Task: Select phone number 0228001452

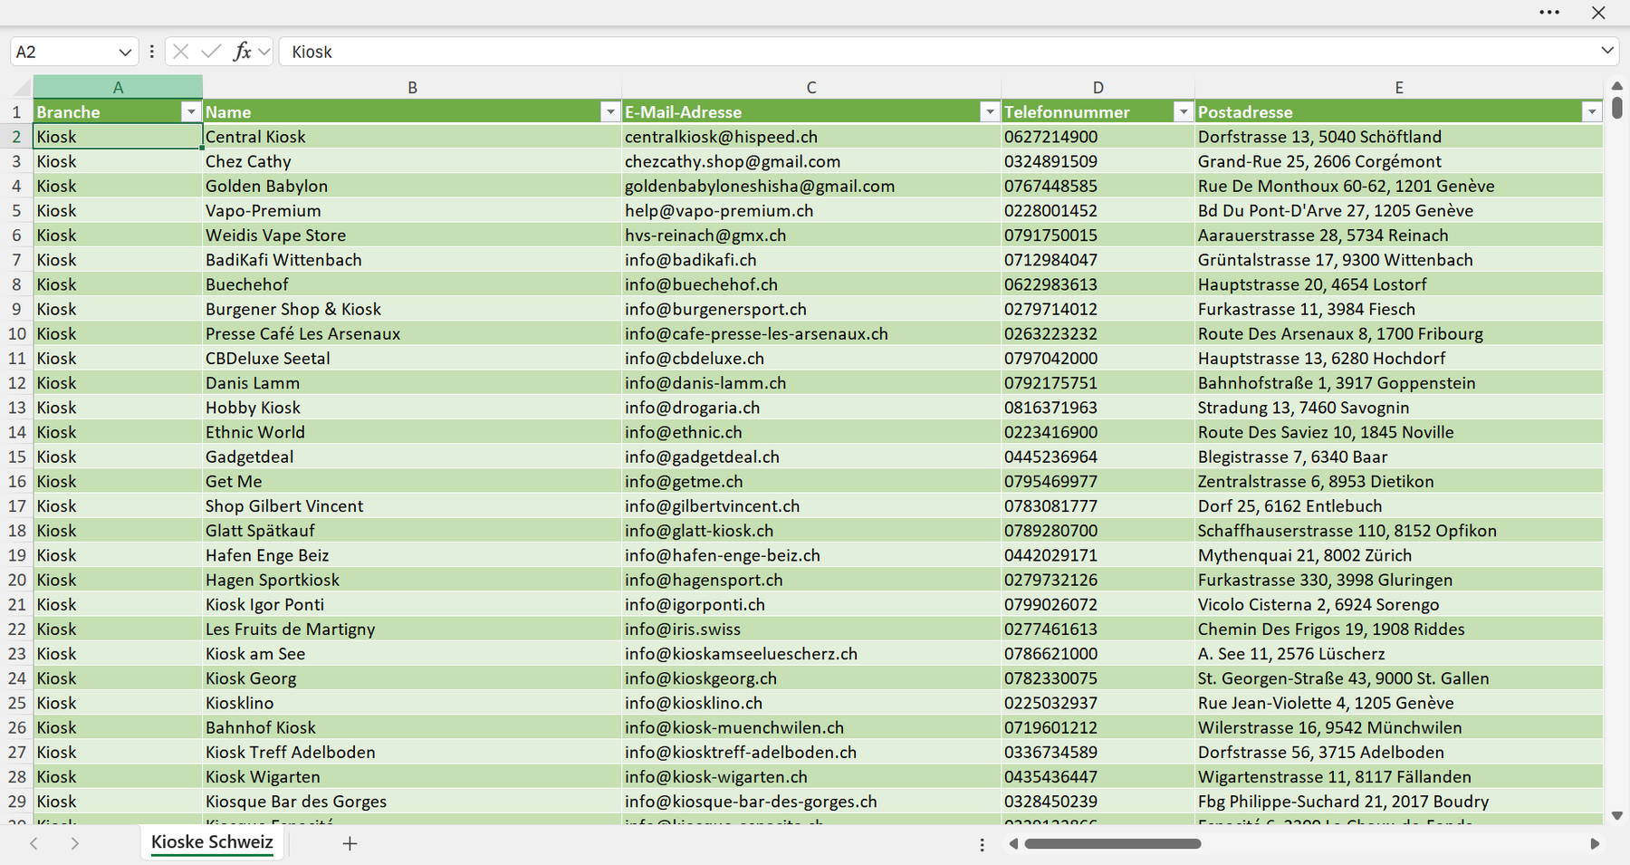Action: click(1098, 210)
